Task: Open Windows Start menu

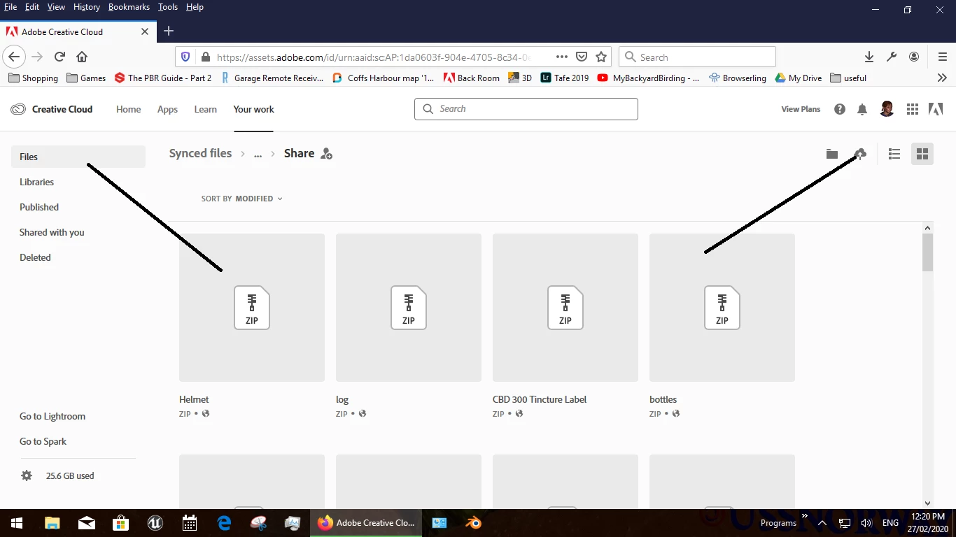Action: [x=17, y=522]
